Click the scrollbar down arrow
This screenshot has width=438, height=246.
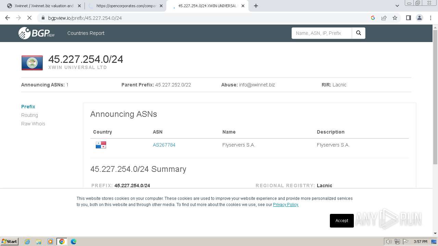click(x=435, y=233)
